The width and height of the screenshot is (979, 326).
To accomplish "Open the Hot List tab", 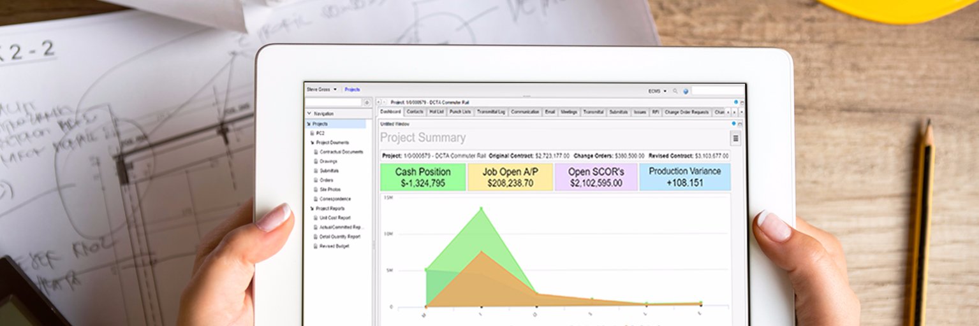I will 436,112.
